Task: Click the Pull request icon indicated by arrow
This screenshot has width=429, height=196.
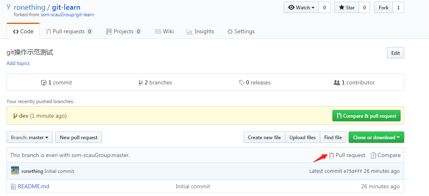Action: pos(331,155)
